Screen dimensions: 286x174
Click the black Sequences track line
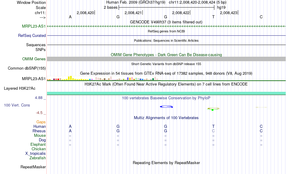click(166, 45)
